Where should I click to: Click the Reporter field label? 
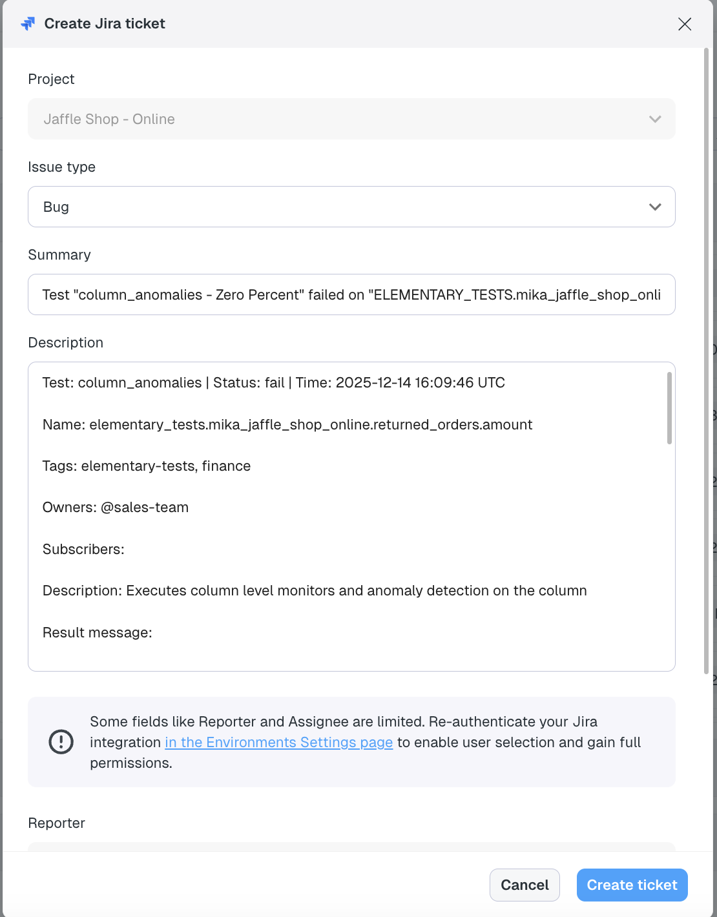[x=57, y=823]
